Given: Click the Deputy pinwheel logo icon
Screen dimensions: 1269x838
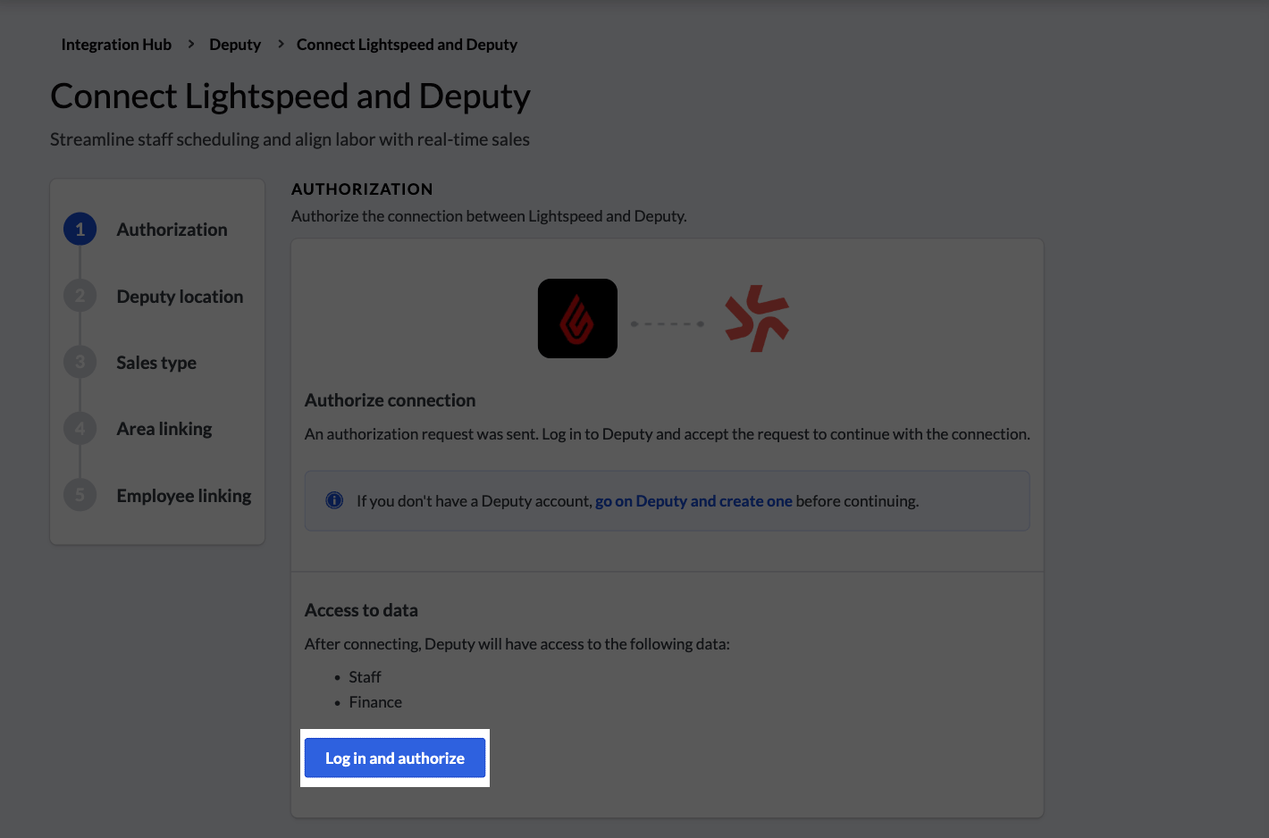Looking at the screenshot, I should [757, 318].
